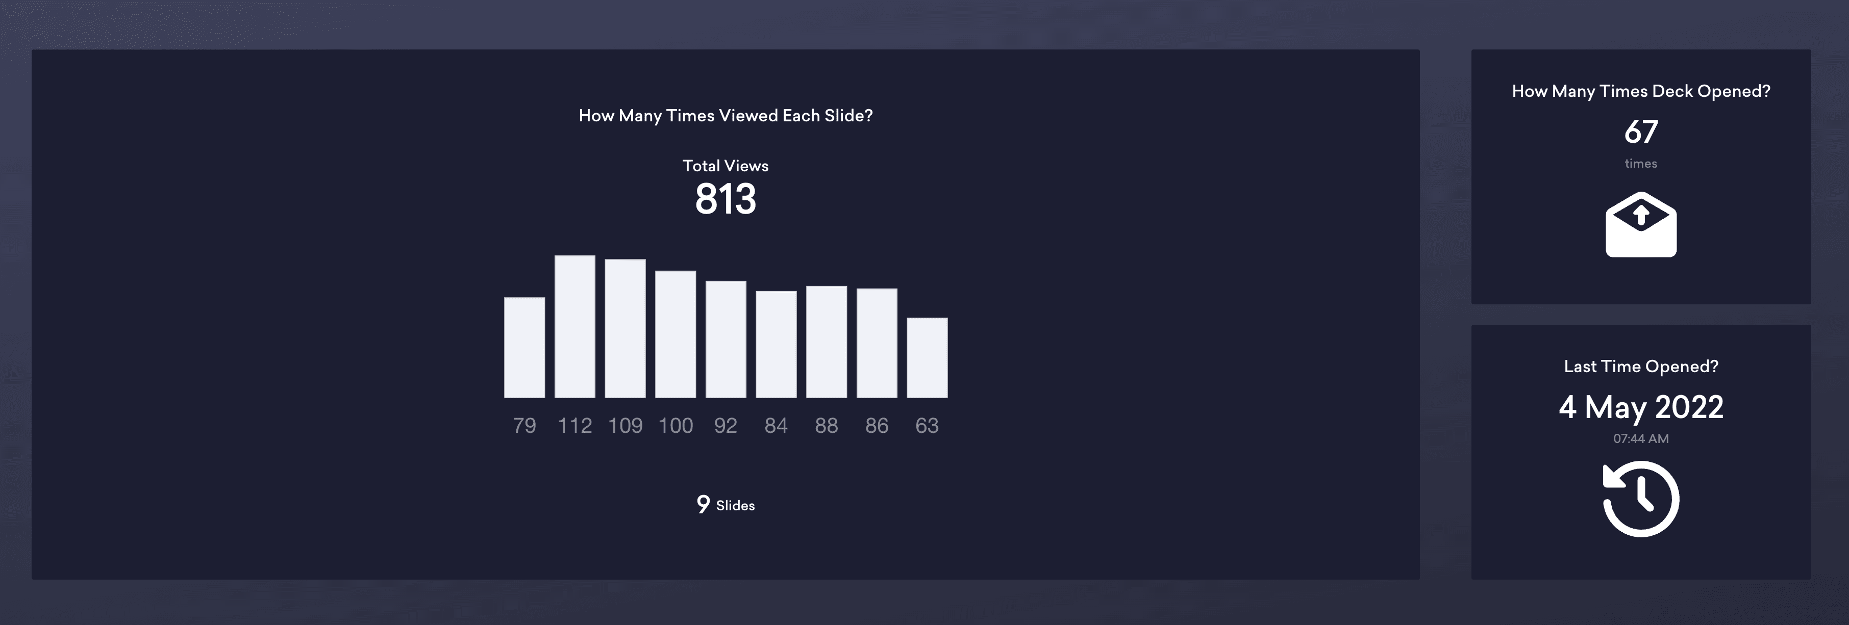The height and width of the screenshot is (625, 1849).
Task: Click the value label '79' under first bar
Action: point(524,426)
